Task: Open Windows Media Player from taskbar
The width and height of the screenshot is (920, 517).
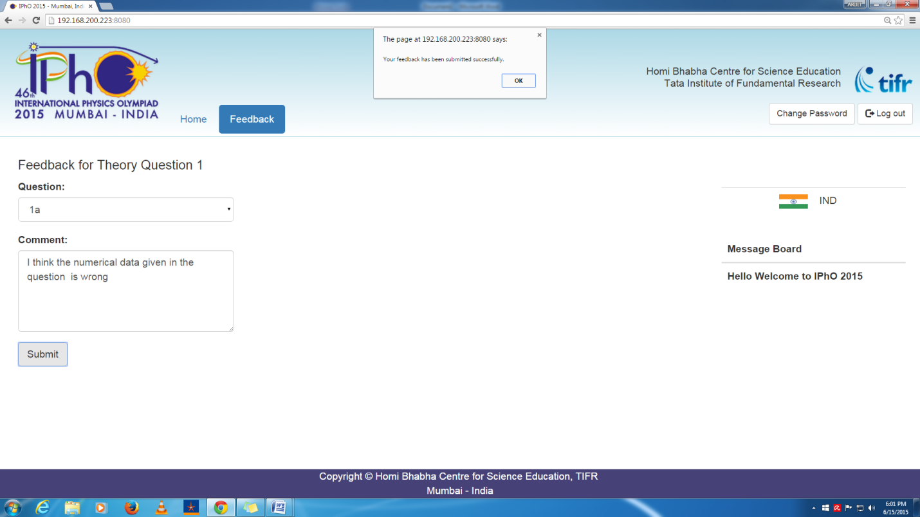Action: click(x=101, y=507)
